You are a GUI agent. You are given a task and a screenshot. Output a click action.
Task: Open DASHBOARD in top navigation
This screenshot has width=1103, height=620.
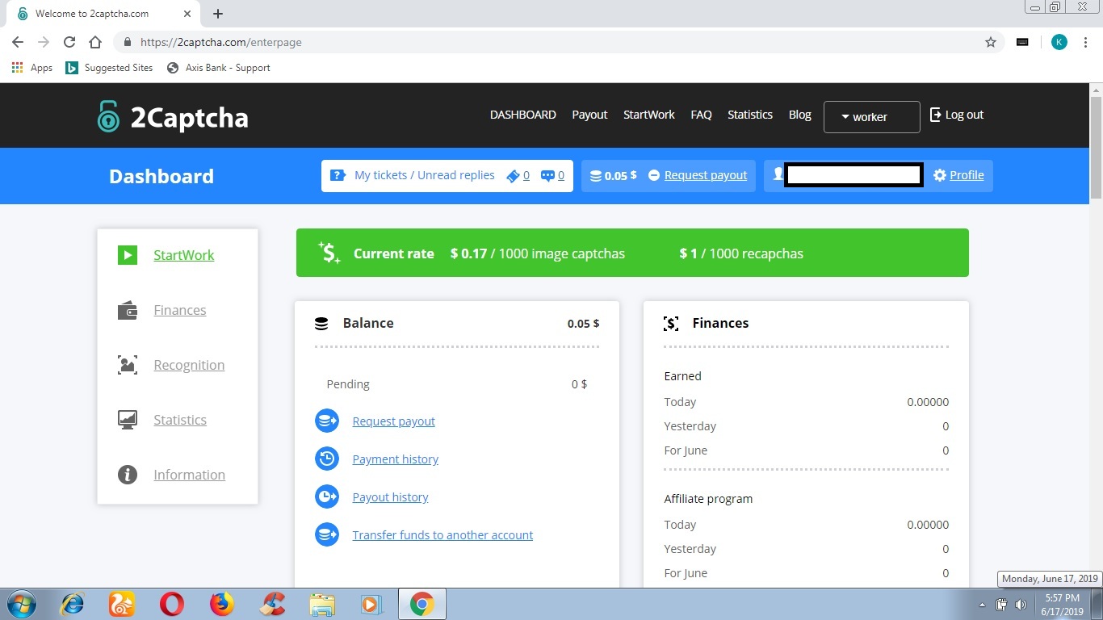coord(523,115)
